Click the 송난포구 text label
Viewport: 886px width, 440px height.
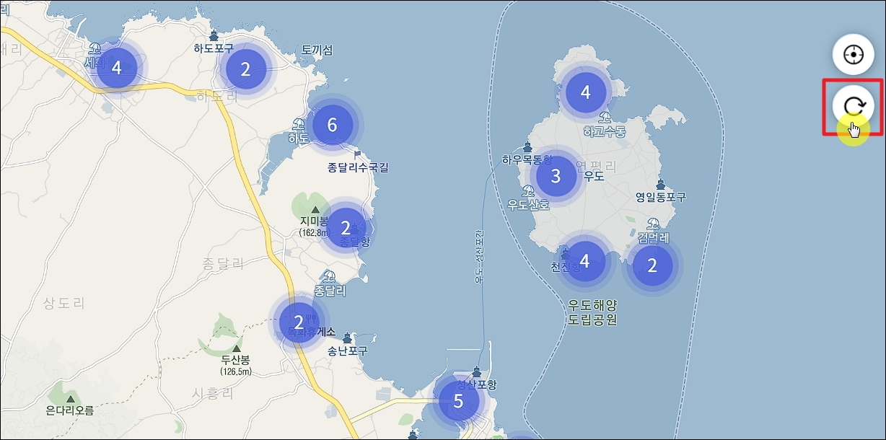tap(347, 351)
